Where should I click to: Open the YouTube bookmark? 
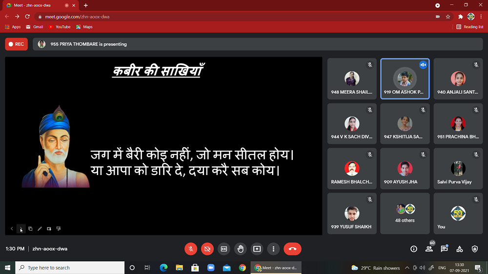(x=60, y=27)
